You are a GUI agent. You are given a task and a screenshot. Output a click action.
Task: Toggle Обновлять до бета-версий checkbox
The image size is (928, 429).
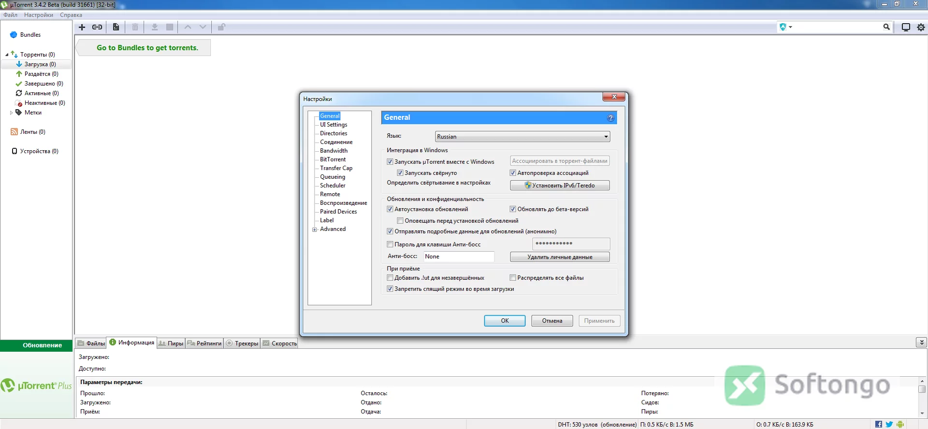513,209
